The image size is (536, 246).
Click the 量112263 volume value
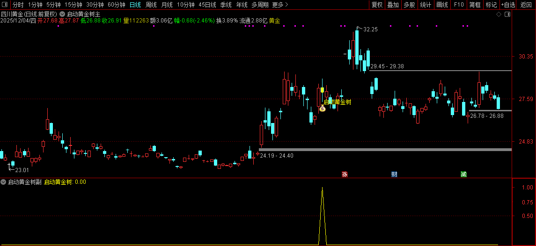tap(136, 21)
